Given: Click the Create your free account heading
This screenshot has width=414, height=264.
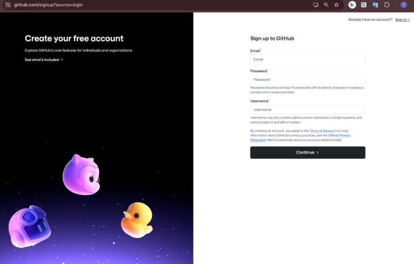Looking at the screenshot, I should coord(74,39).
